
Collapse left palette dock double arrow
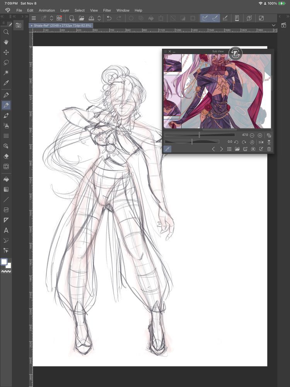2,16
